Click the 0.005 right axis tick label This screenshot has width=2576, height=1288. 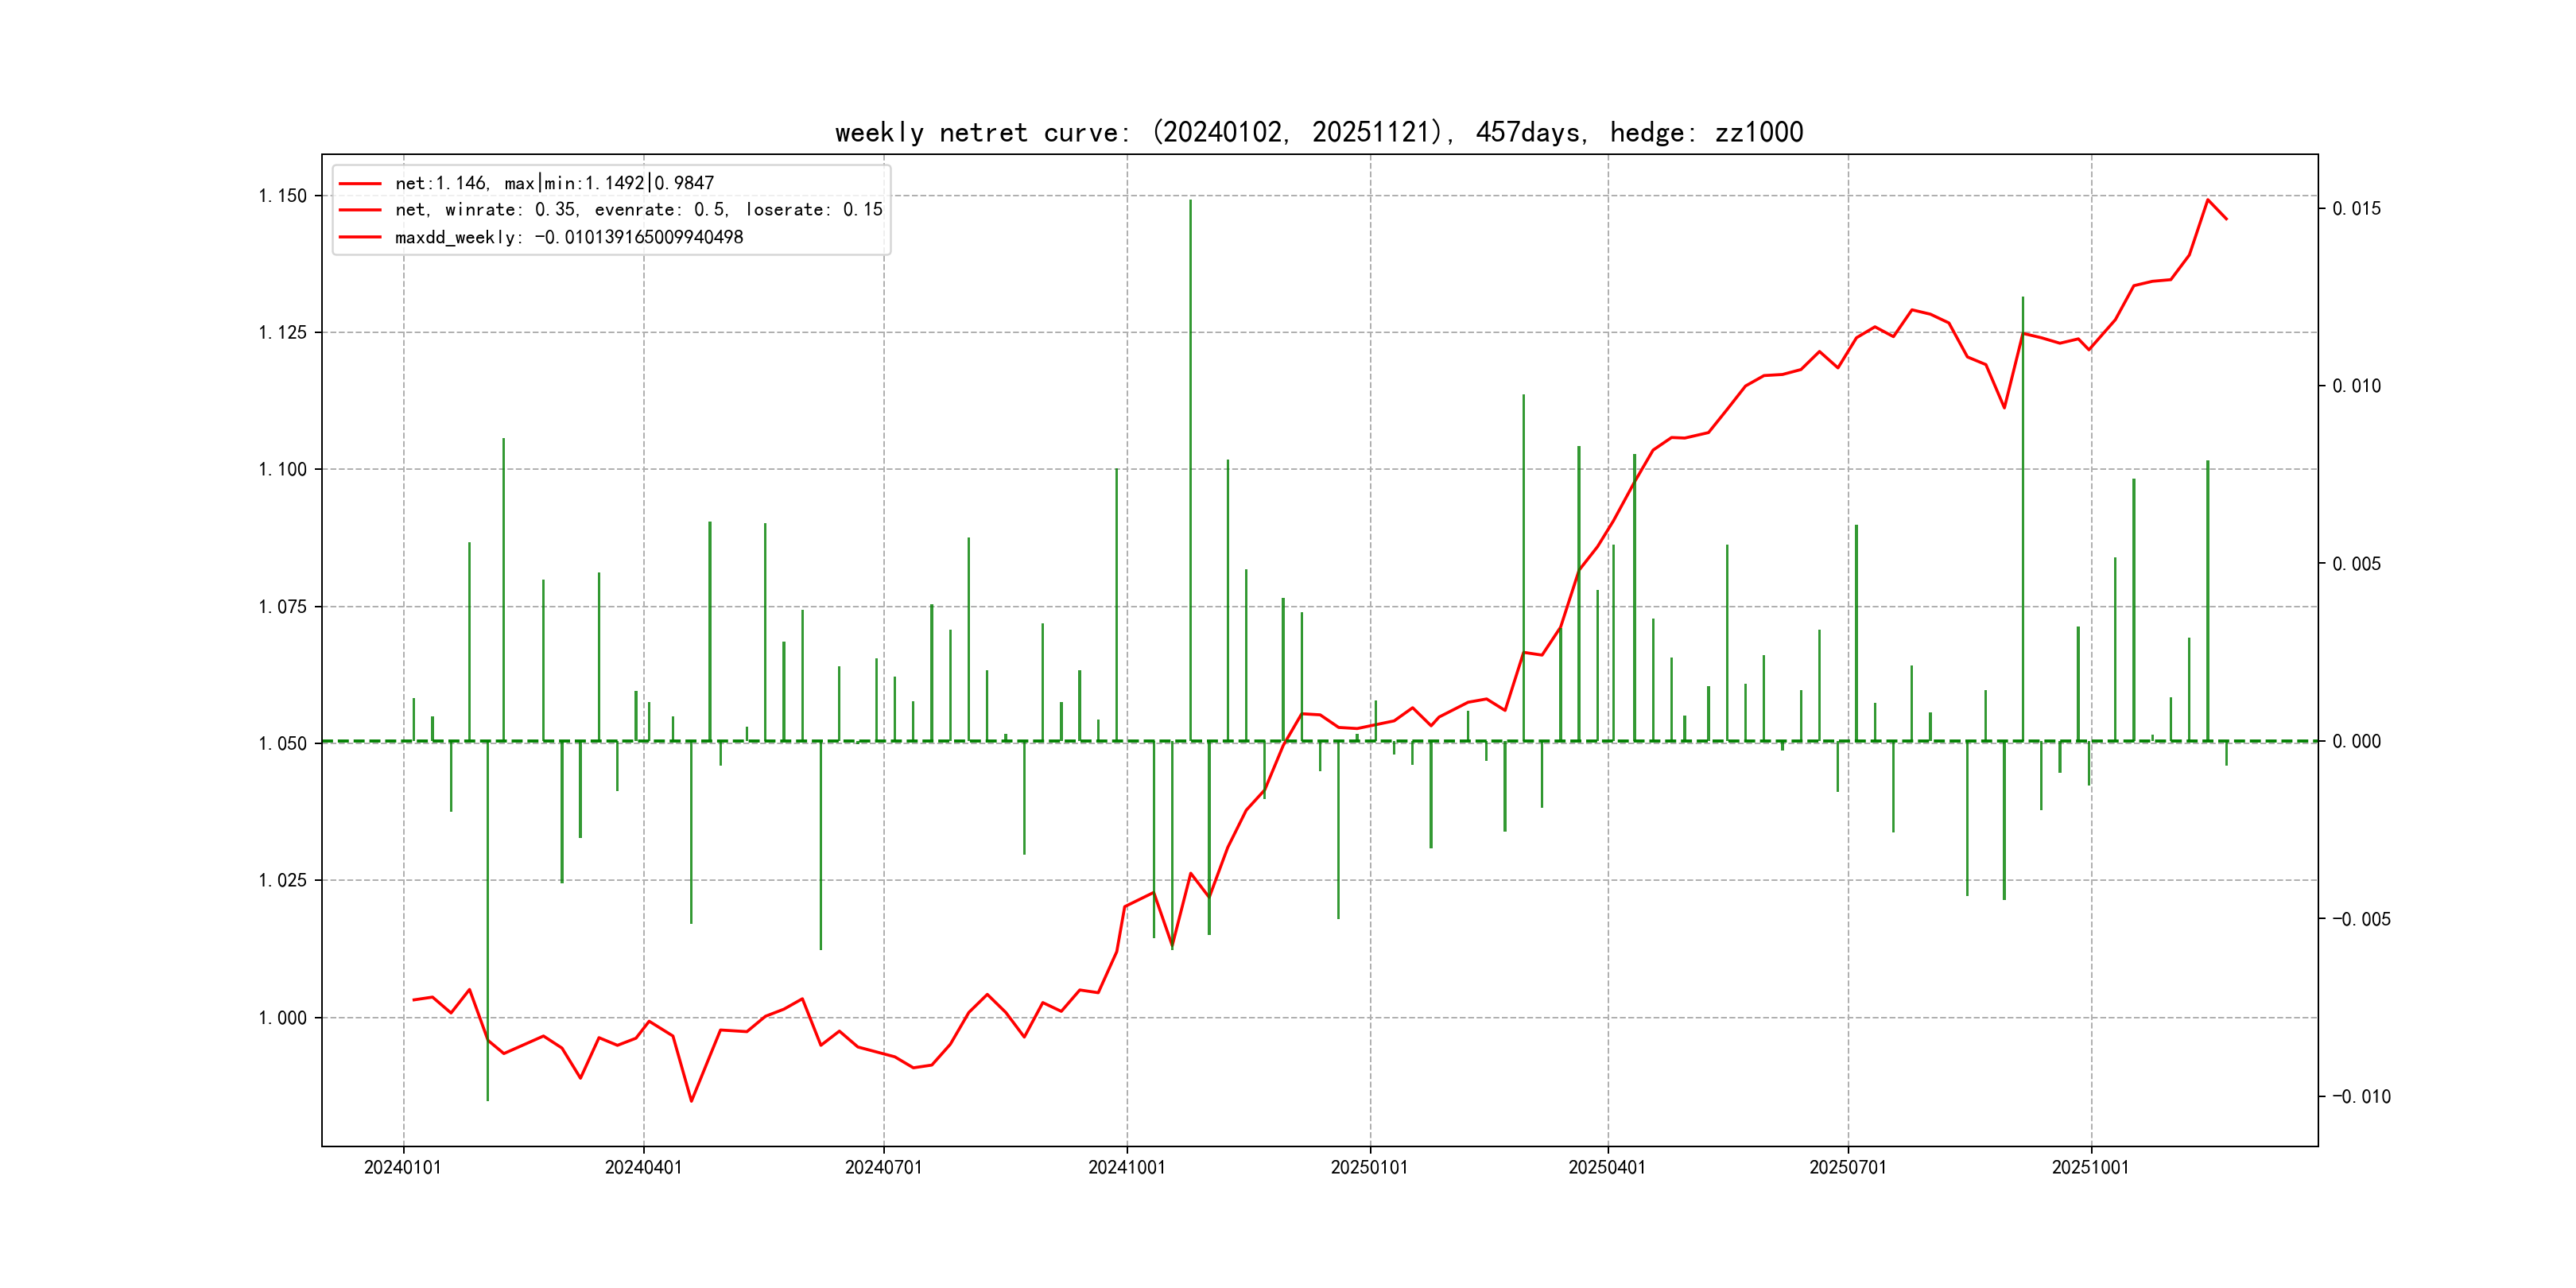pos(2356,564)
